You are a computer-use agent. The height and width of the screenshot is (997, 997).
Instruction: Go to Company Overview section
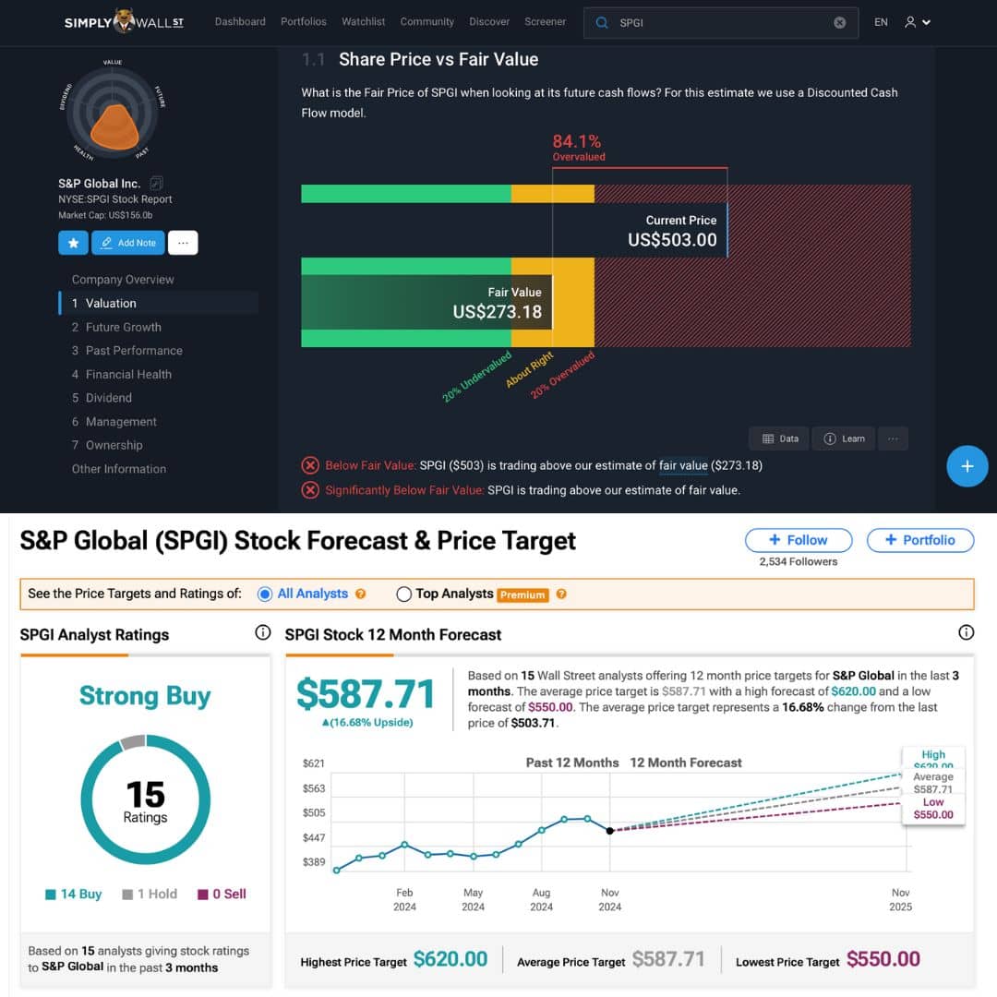123,280
